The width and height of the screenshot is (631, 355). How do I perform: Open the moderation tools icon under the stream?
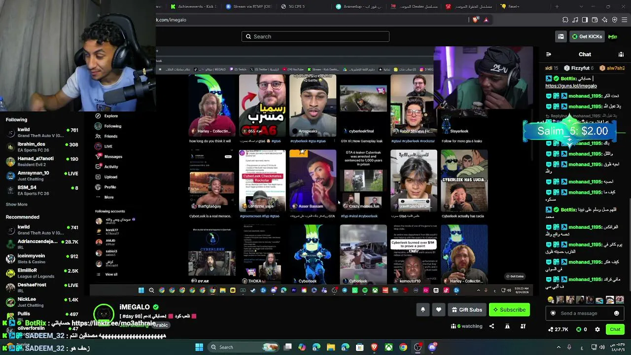pyautogui.click(x=523, y=326)
